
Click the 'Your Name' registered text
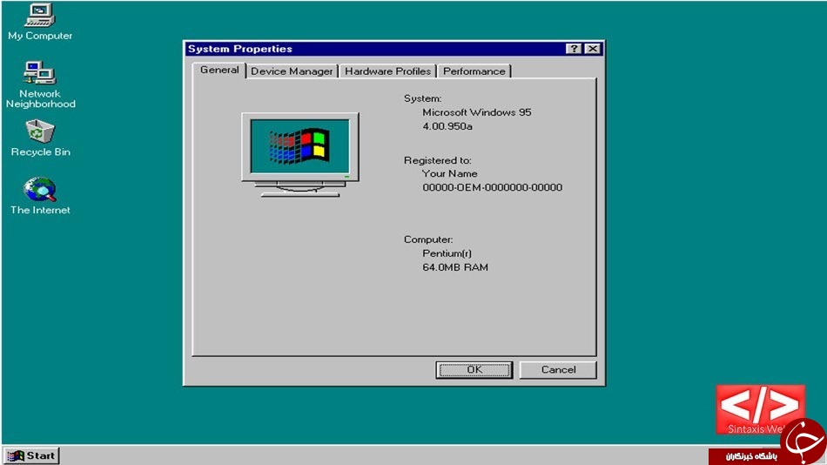(x=449, y=173)
